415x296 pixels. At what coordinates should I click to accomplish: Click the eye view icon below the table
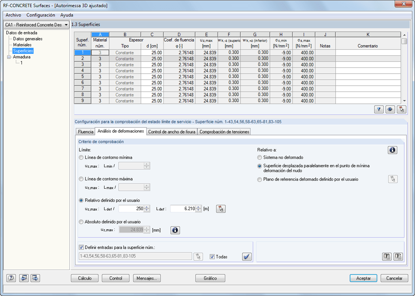click(x=390, y=109)
